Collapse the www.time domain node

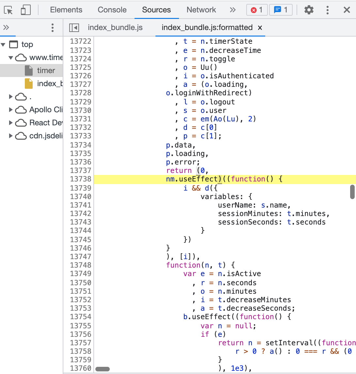click(x=11, y=57)
